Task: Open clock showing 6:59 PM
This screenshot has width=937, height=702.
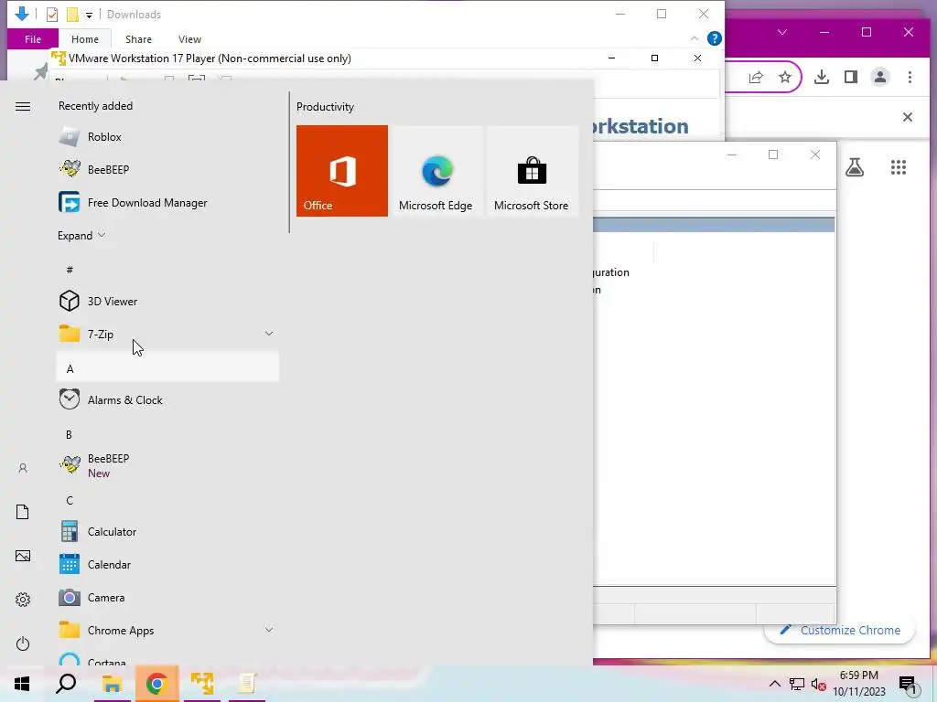Action: click(x=858, y=684)
